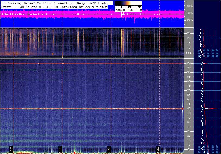Select the 50 % amplitude axis label

[190, 6]
